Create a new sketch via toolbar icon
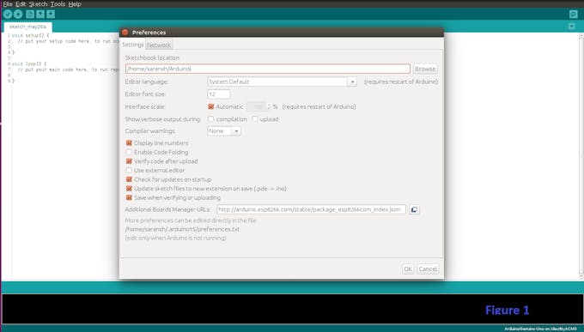Viewport: 584px width, 332px height. click(x=30, y=14)
